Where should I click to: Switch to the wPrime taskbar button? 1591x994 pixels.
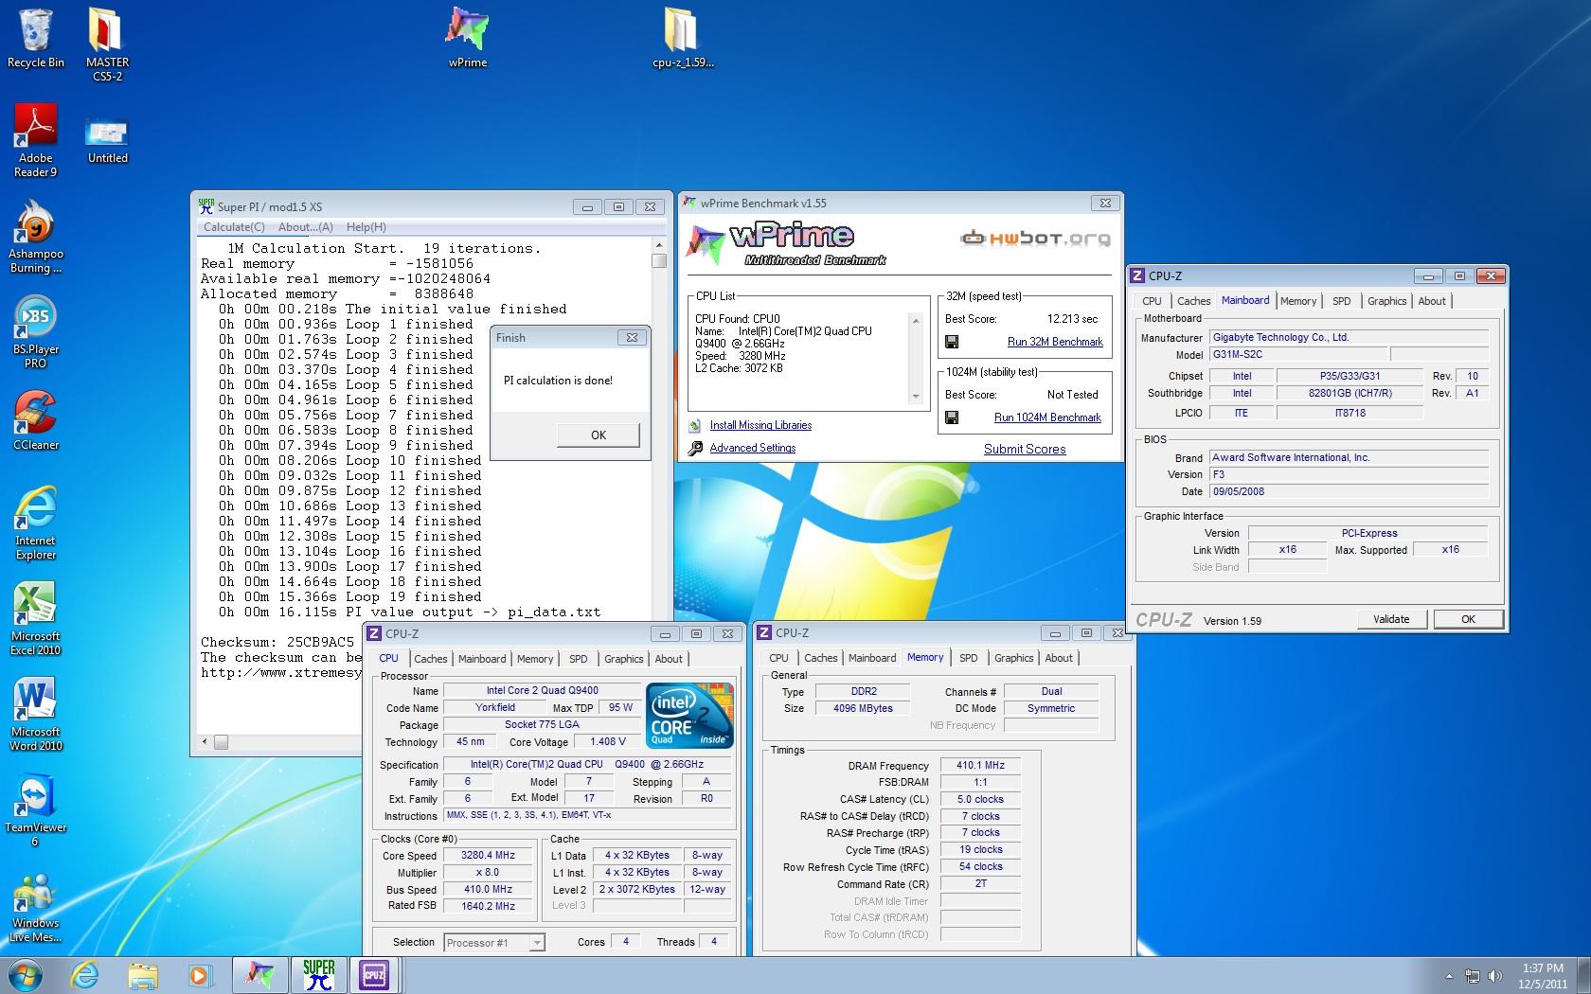click(x=259, y=975)
